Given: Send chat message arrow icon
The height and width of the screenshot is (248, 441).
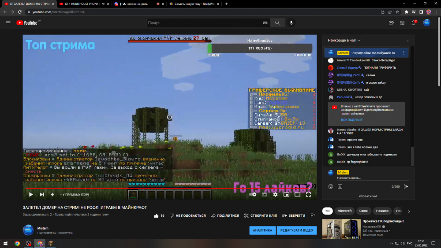Looking at the screenshot, I should click(406, 186).
